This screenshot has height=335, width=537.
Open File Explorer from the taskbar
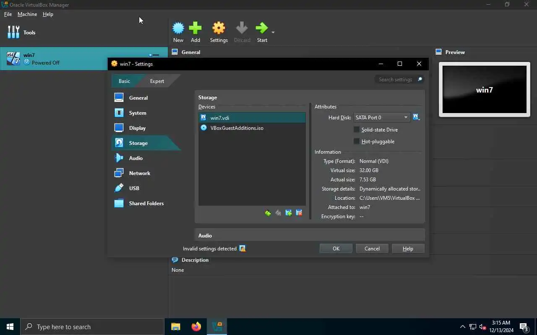176,327
